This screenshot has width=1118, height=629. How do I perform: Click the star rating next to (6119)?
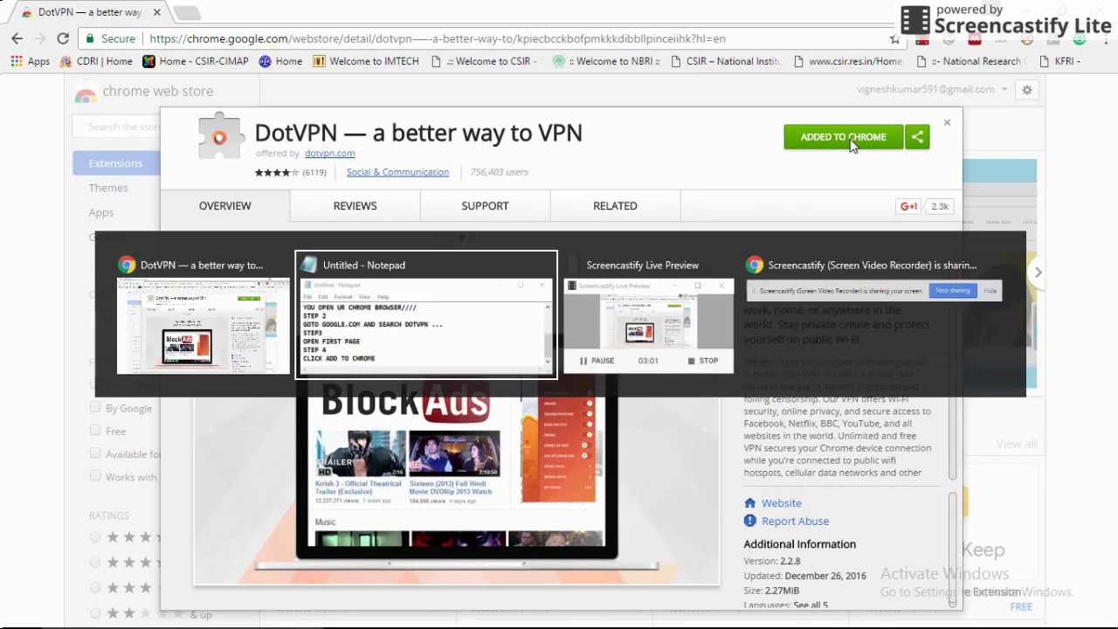(277, 172)
